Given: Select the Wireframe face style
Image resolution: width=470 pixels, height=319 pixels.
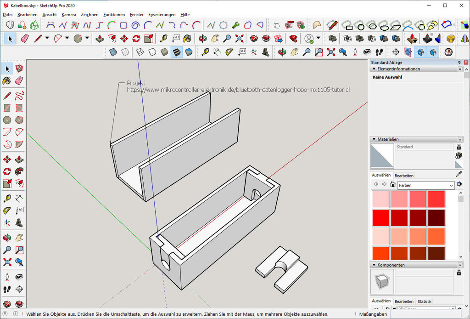Looking at the screenshot, I should pos(140,52).
